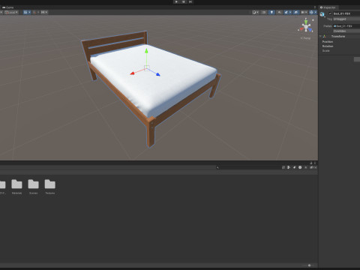The image size is (360, 270).
Task: Open snap increment settings dropdown
Action: pos(44,12)
